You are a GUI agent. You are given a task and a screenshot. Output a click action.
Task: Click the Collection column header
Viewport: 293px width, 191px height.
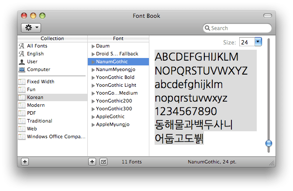52,38
